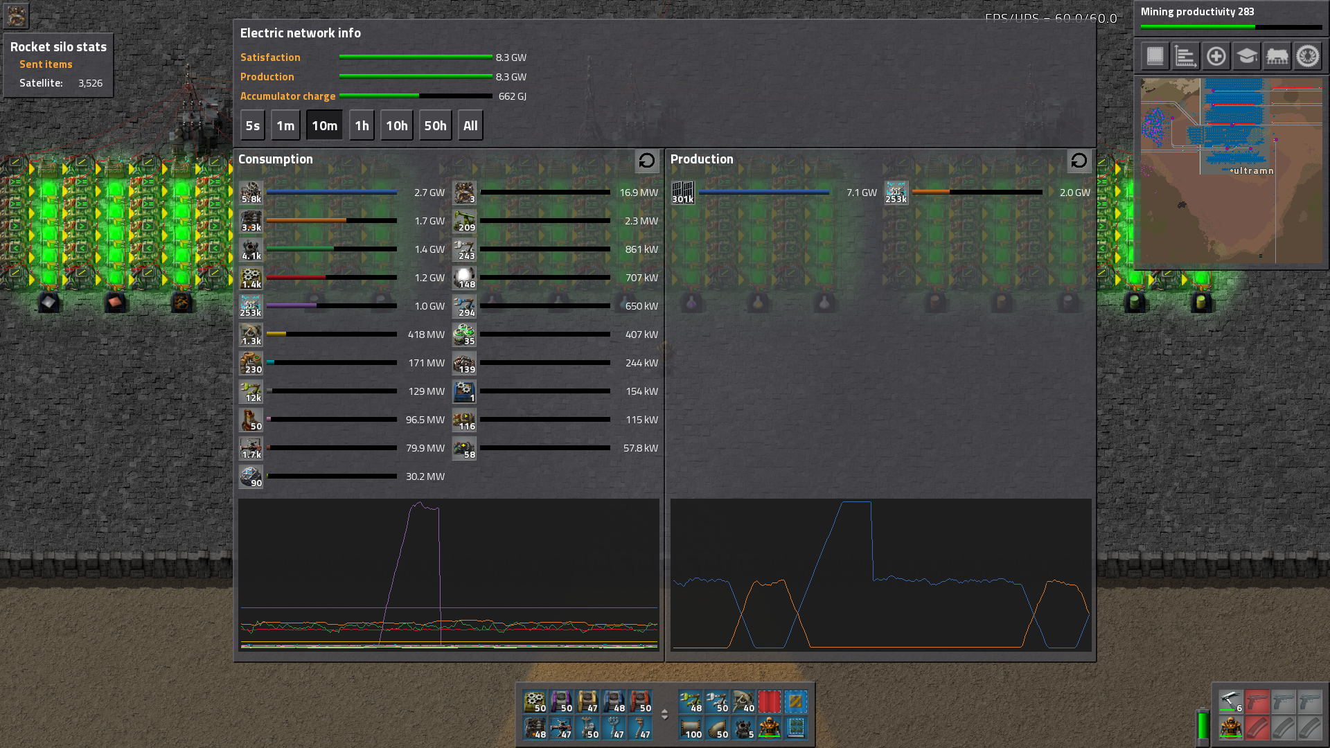Open the trains overview locomotive button
The height and width of the screenshot is (748, 1330).
pyautogui.click(x=1277, y=56)
